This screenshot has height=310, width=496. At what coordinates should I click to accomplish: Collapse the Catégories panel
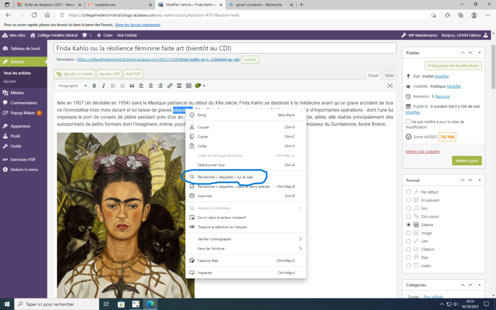coord(480,285)
